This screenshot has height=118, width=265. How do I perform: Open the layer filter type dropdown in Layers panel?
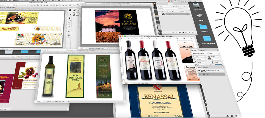click(x=163, y=6)
